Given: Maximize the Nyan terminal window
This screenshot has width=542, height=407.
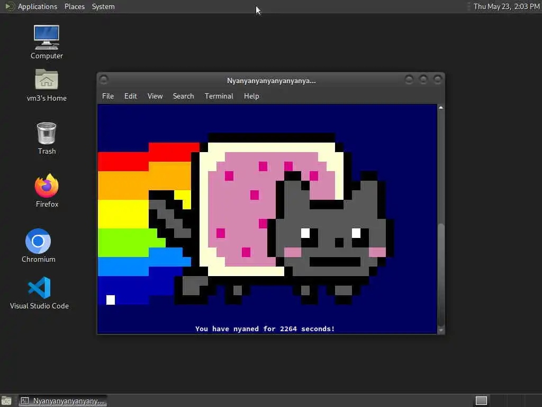Looking at the screenshot, I should (423, 80).
